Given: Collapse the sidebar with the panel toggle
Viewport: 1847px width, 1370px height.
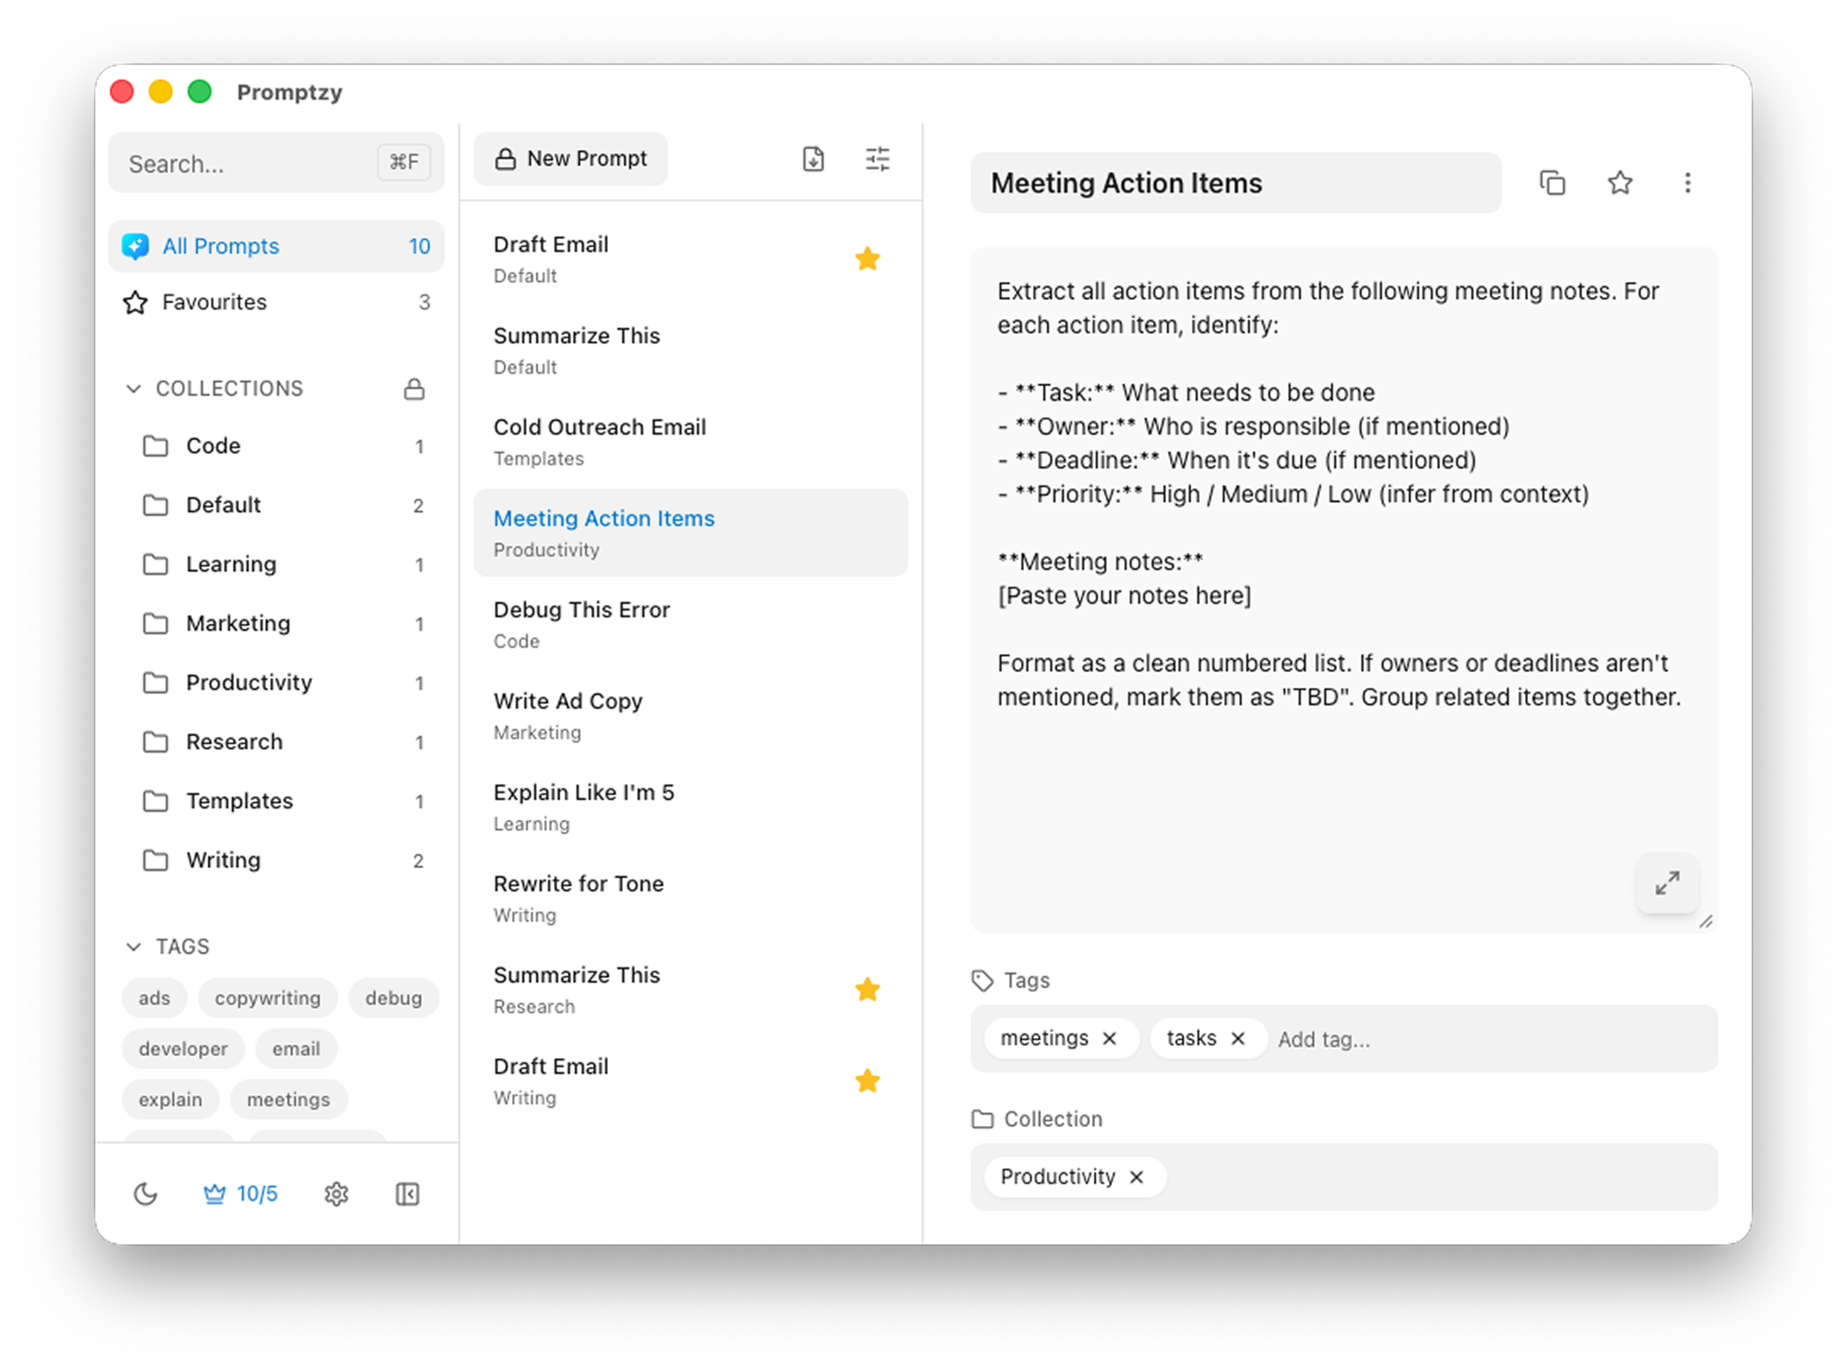Looking at the screenshot, I should click(x=406, y=1193).
